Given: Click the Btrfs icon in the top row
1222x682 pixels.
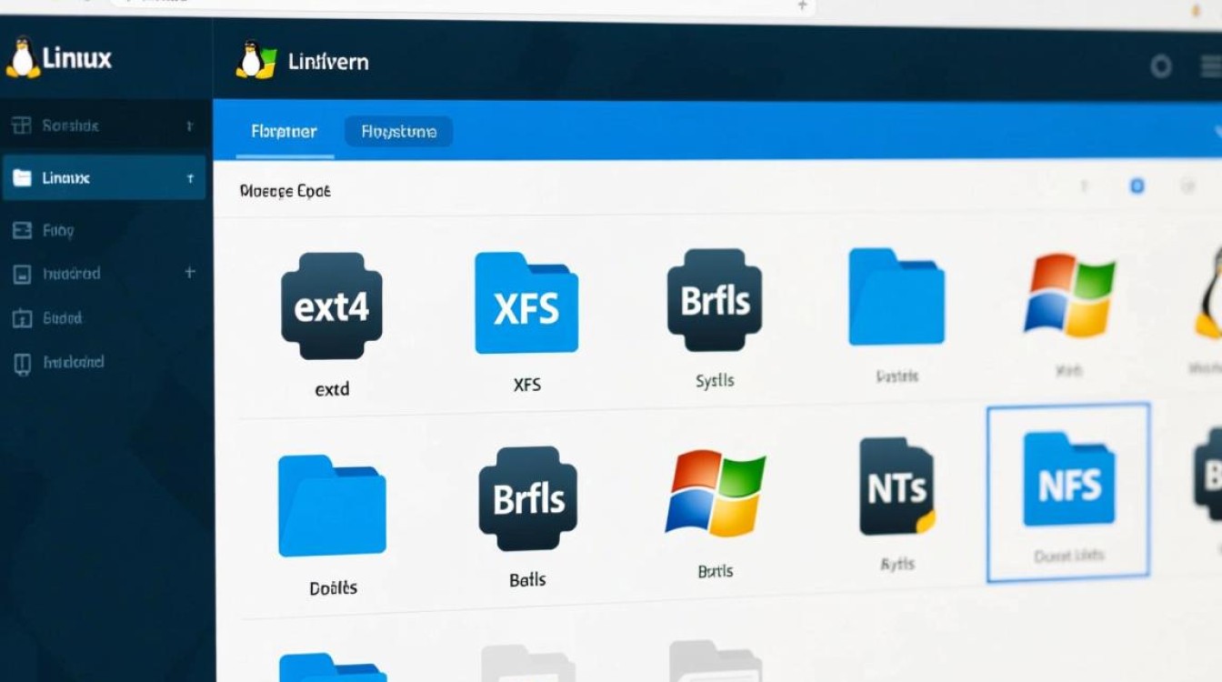Looking at the screenshot, I should 715,300.
